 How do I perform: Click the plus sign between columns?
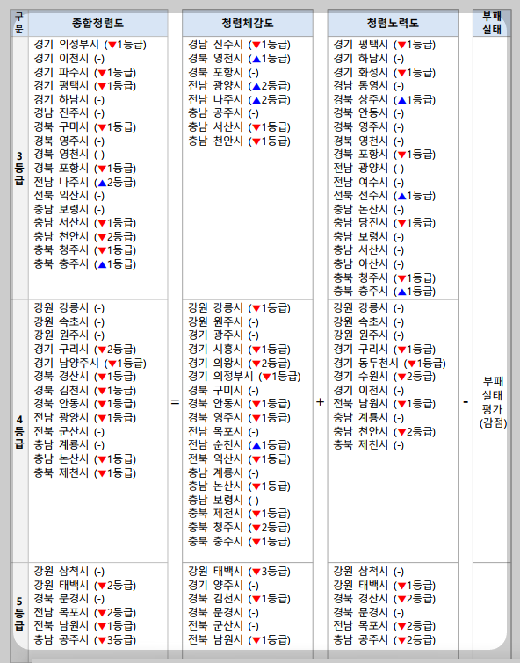click(321, 402)
